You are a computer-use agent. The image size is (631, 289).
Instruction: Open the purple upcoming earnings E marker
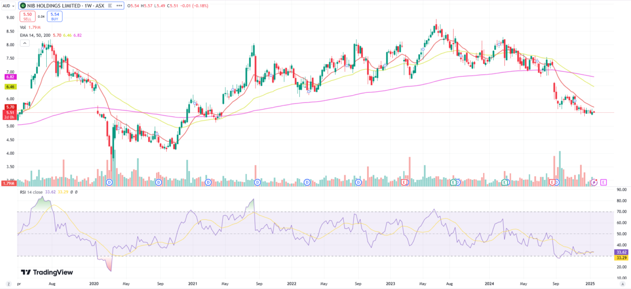click(x=603, y=182)
